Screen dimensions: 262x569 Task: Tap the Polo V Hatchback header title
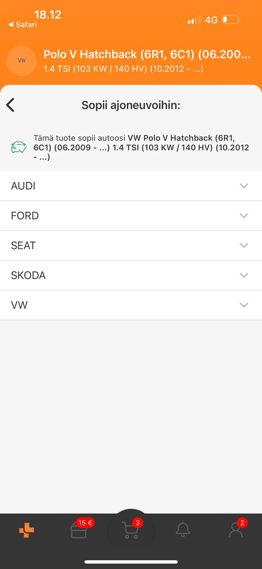147,54
